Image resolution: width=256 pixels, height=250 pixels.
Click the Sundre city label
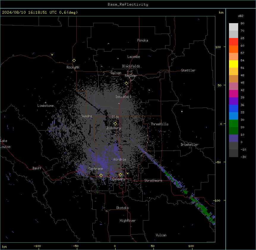pos(87,116)
